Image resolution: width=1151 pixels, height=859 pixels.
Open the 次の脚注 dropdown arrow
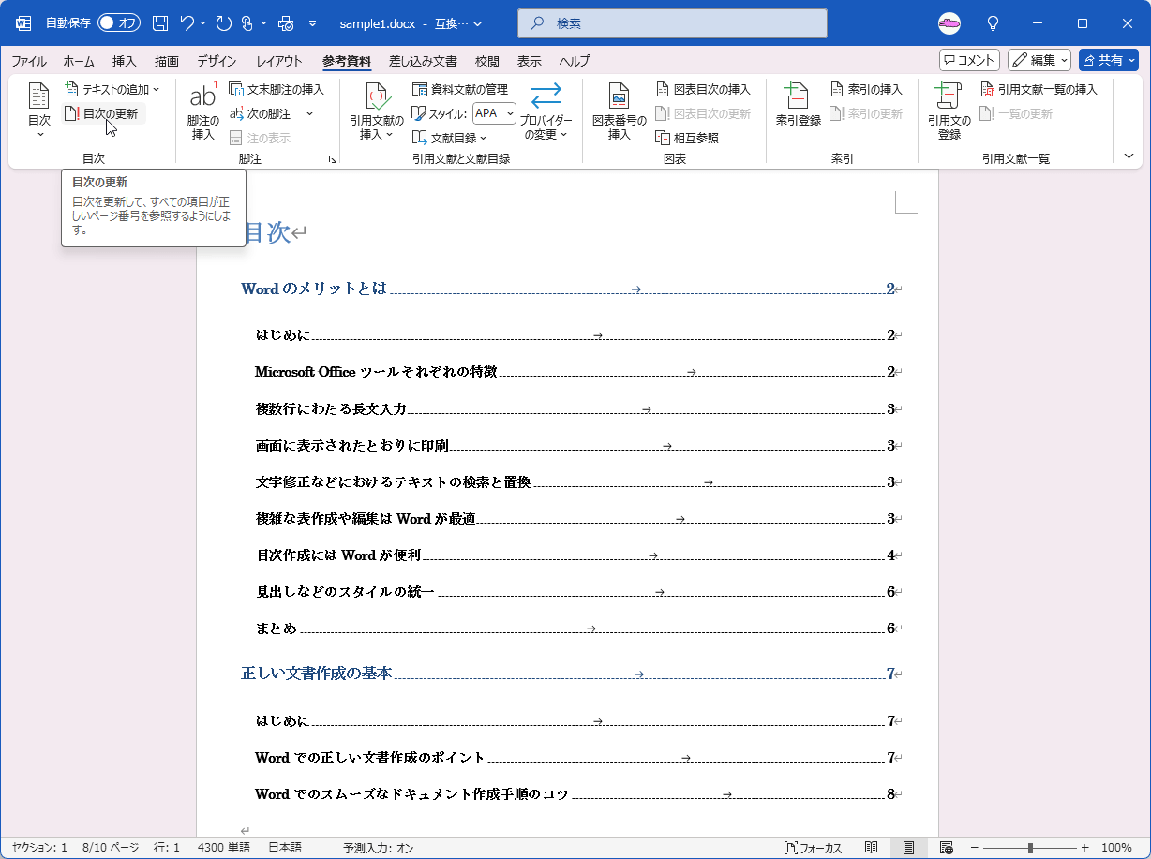point(309,113)
